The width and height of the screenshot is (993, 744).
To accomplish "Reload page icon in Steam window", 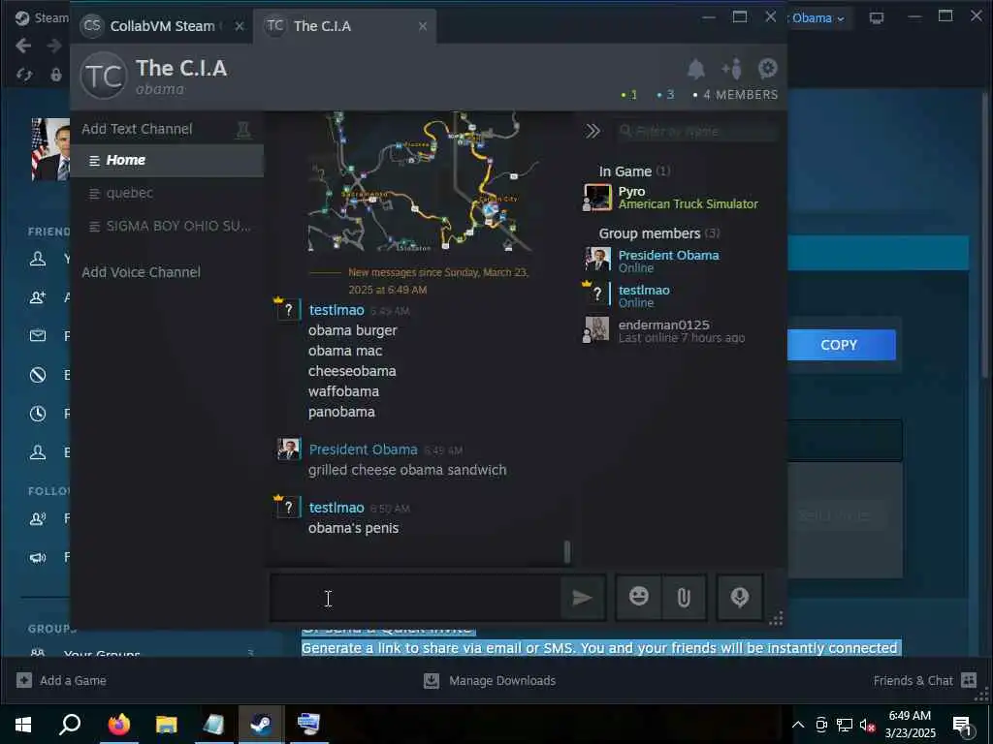I will point(24,75).
